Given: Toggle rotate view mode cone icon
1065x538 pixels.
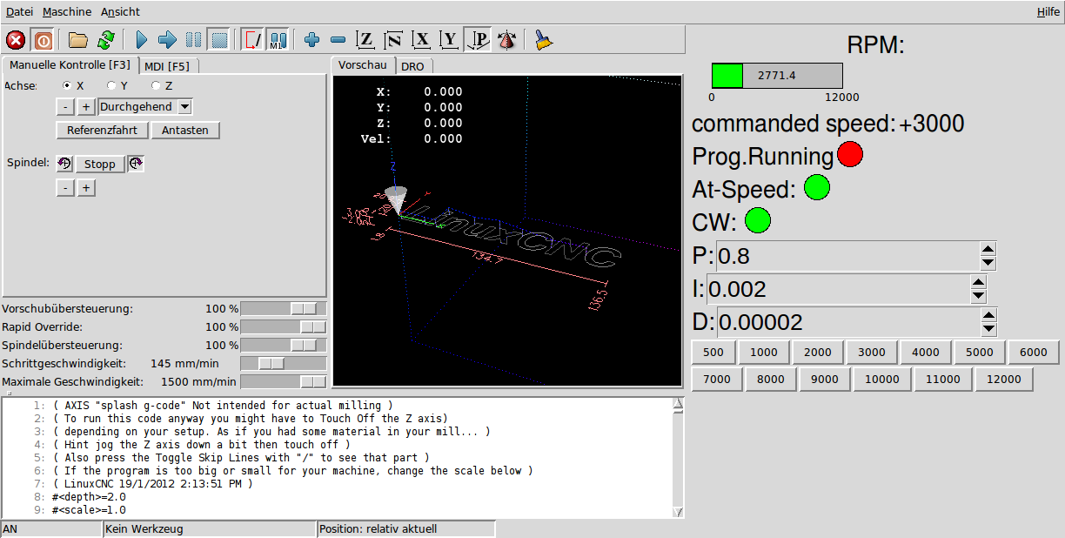Looking at the screenshot, I should pos(506,40).
